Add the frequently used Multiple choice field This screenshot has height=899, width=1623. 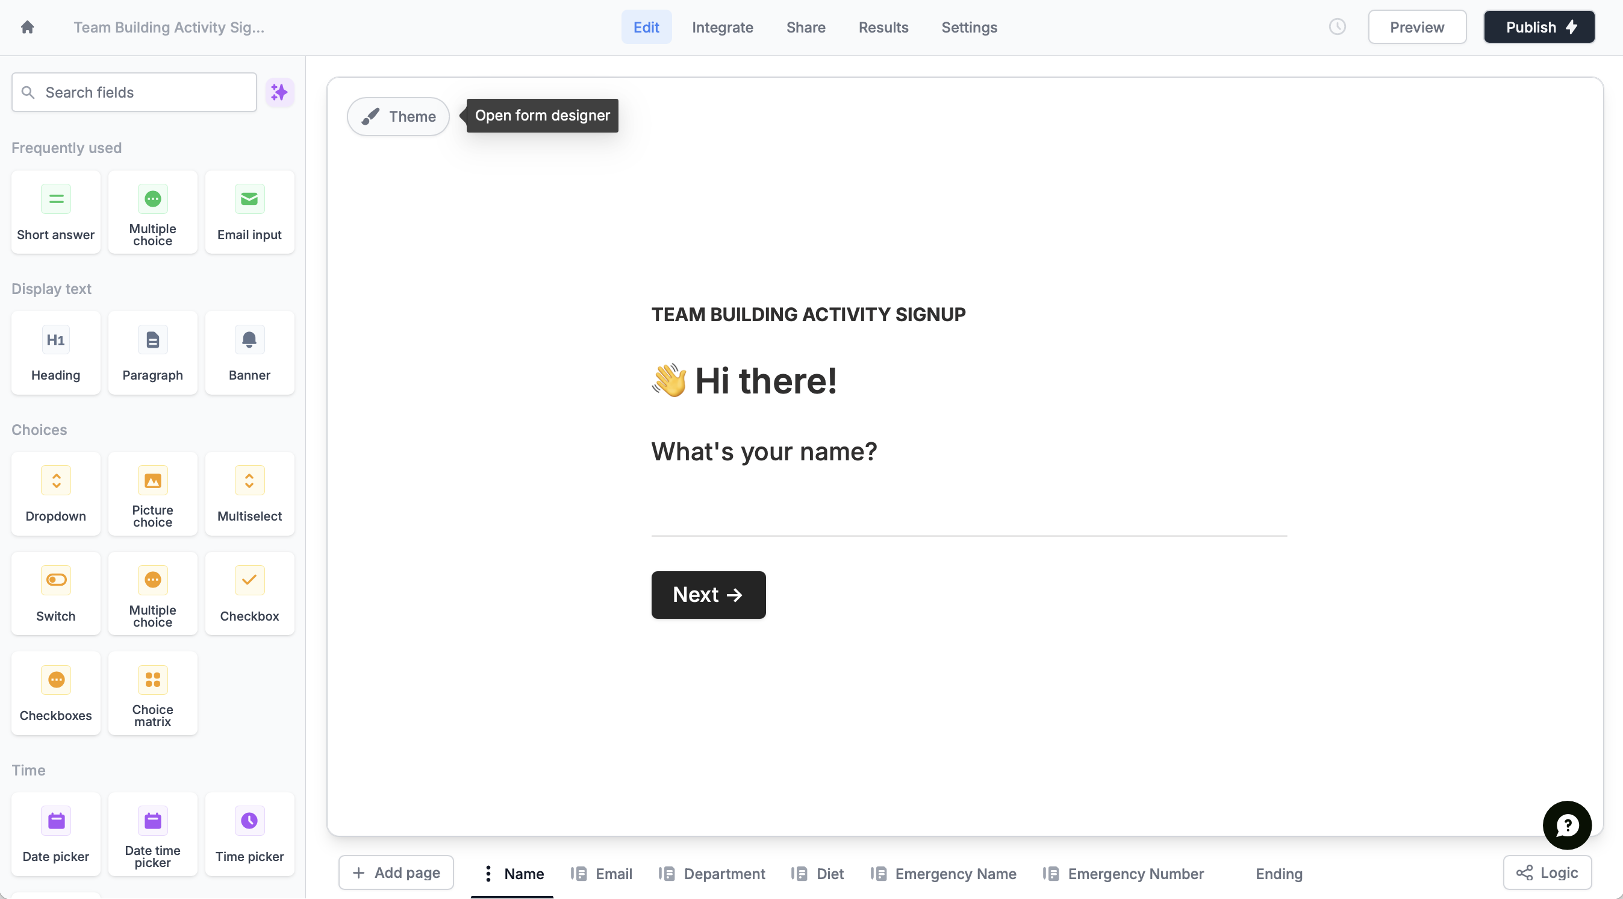[x=152, y=213]
